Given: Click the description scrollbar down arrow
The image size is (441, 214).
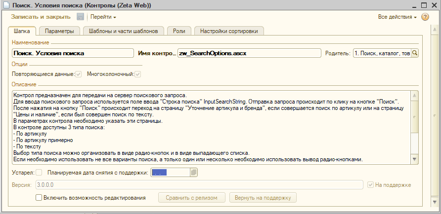Looking at the screenshot, I should [414, 159].
